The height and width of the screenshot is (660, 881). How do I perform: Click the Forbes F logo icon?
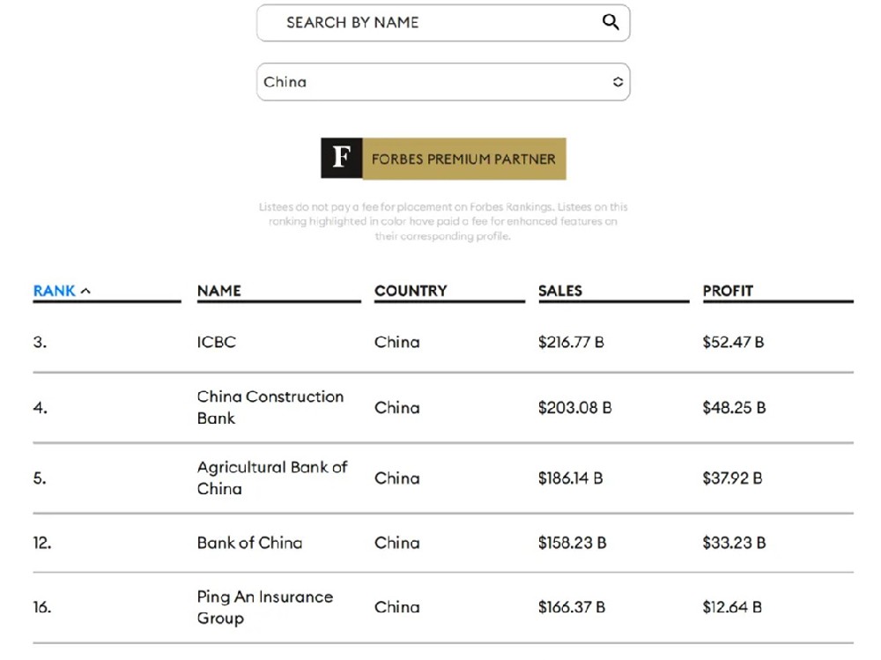(341, 159)
